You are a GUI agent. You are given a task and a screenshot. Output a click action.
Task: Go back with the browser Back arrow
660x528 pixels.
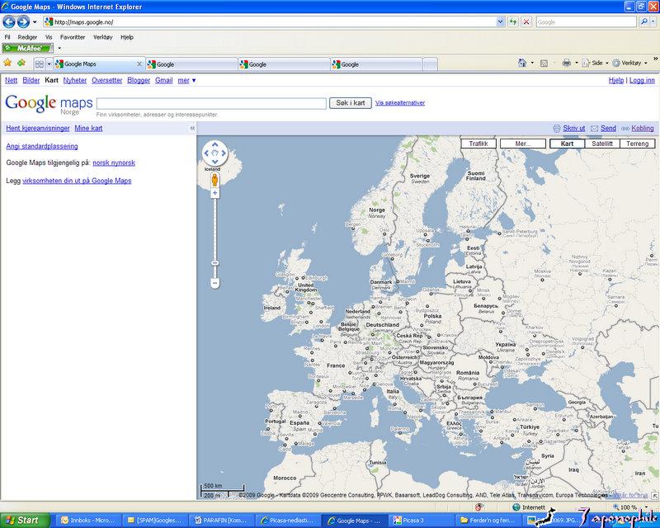9,21
